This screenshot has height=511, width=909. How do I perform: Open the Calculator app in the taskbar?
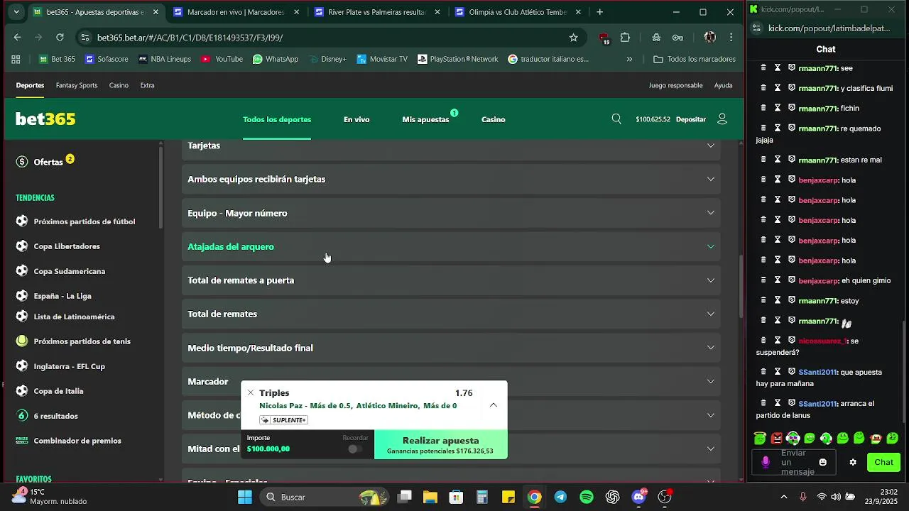click(x=482, y=497)
